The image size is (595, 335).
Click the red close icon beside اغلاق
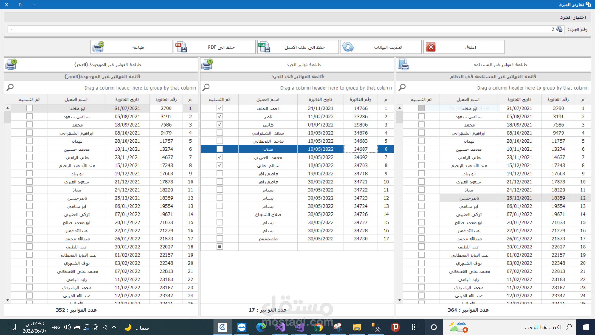[x=431, y=47]
